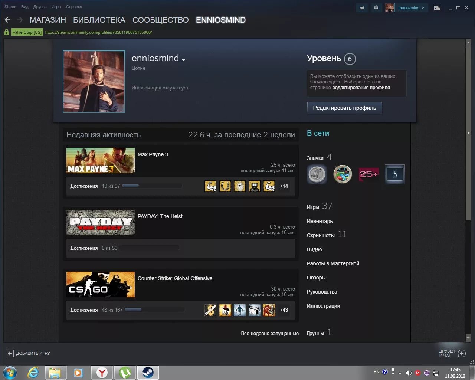Click the Steam icon in the taskbar
The width and height of the screenshot is (475, 380).
(148, 373)
